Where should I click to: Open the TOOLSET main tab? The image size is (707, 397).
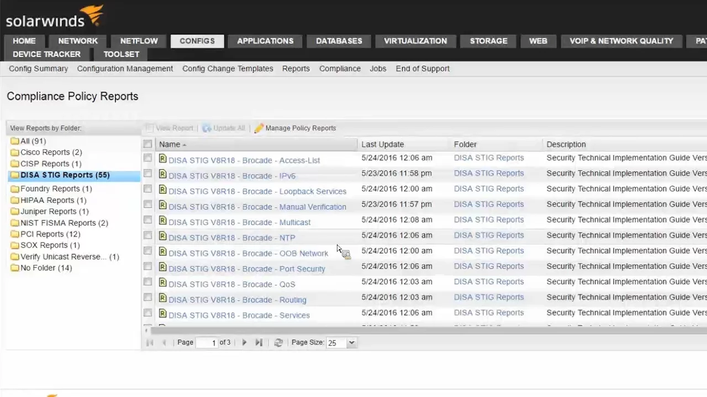[122, 54]
